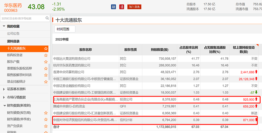
Task: Click the 十大流通股东 page heading
Action: (69, 20)
